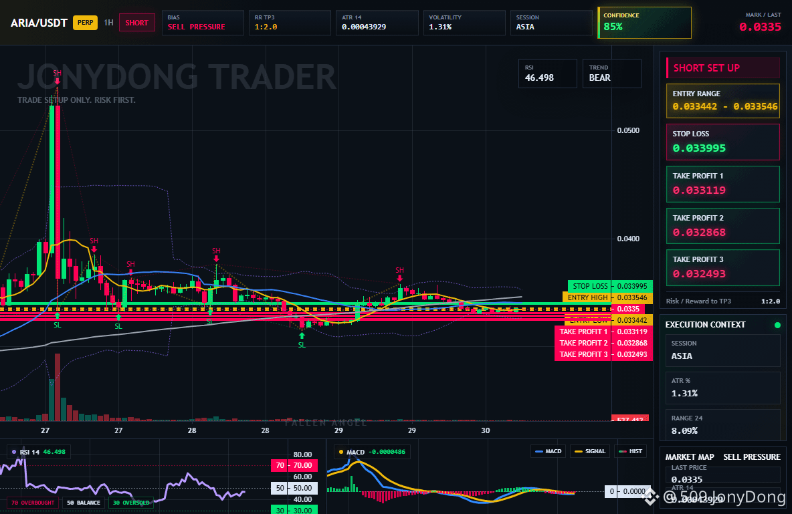Image resolution: width=792 pixels, height=514 pixels.
Task: Open the CONFIDENCE 85% card
Action: coord(645,23)
